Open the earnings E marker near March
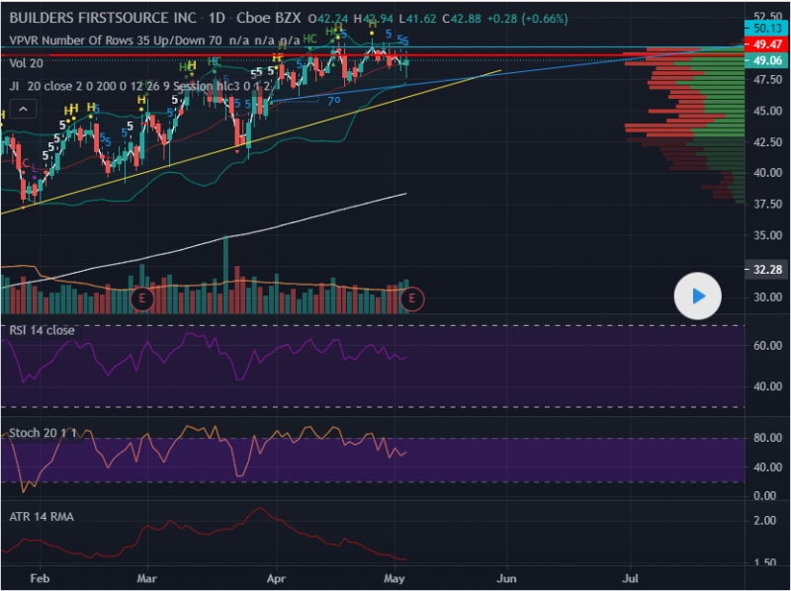The height and width of the screenshot is (591, 791). [143, 296]
